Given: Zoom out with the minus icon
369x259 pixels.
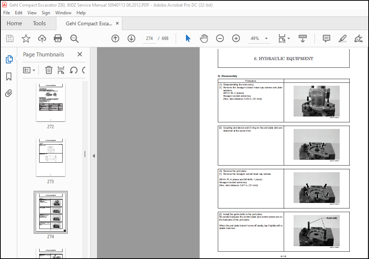Looking at the screenshot, I should [x=220, y=38].
